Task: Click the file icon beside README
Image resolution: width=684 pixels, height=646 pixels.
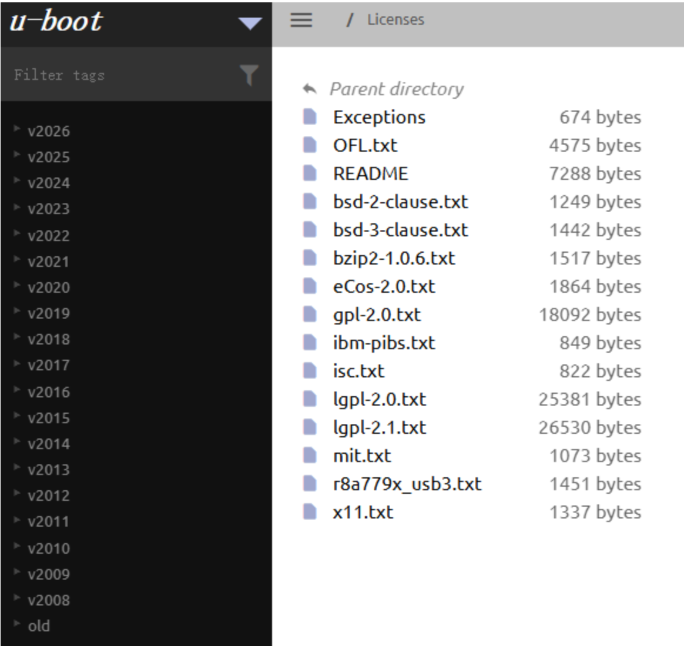Action: point(310,173)
